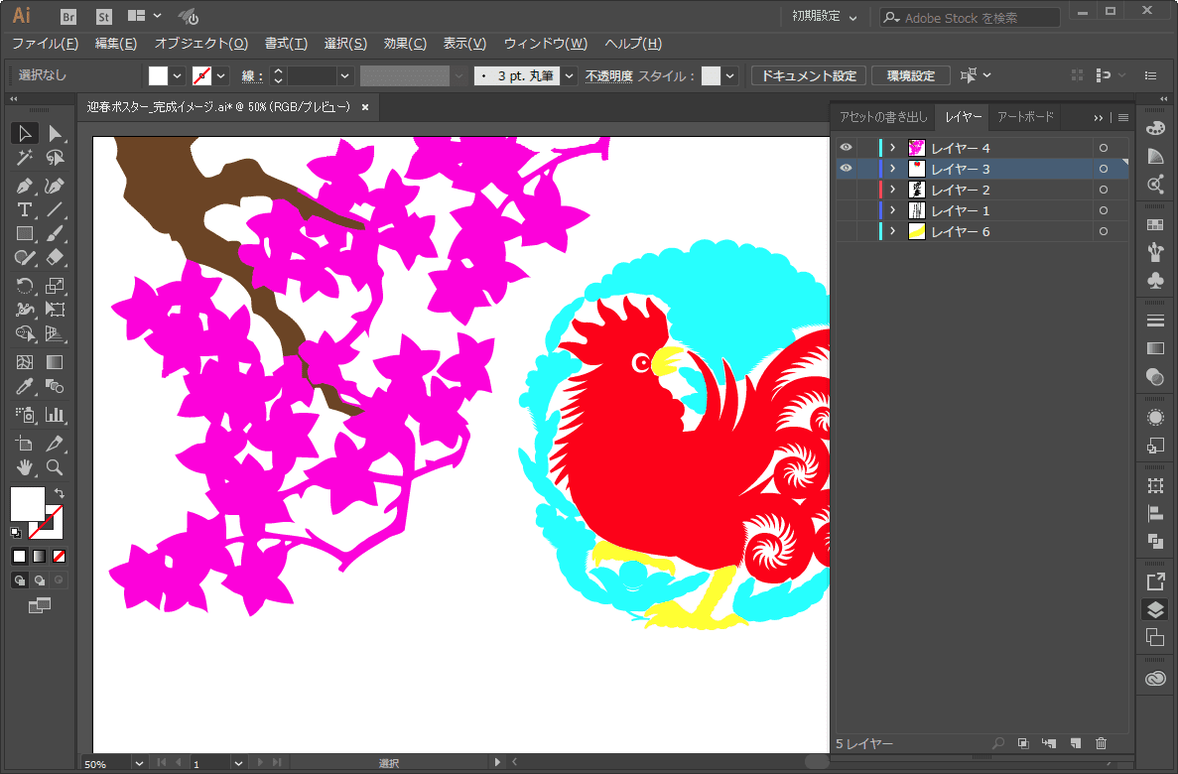The height and width of the screenshot is (774, 1178).
Task: Click the Layers panel icon in dock
Action: (x=1155, y=609)
